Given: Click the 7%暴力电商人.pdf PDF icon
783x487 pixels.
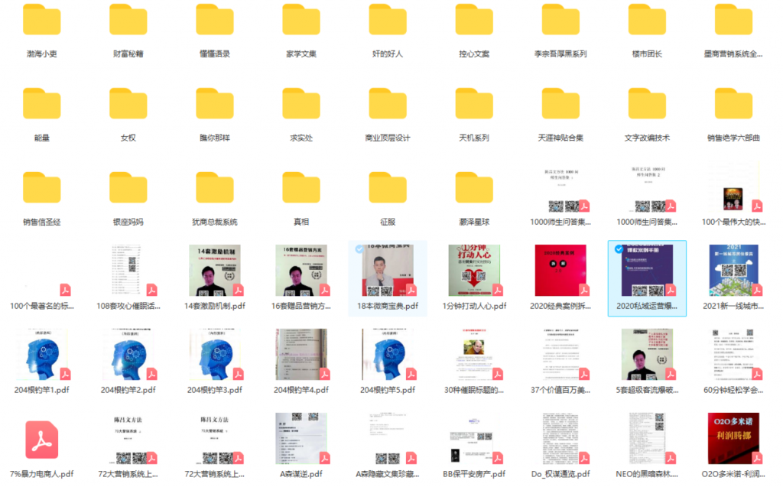Looking at the screenshot, I should [42, 439].
